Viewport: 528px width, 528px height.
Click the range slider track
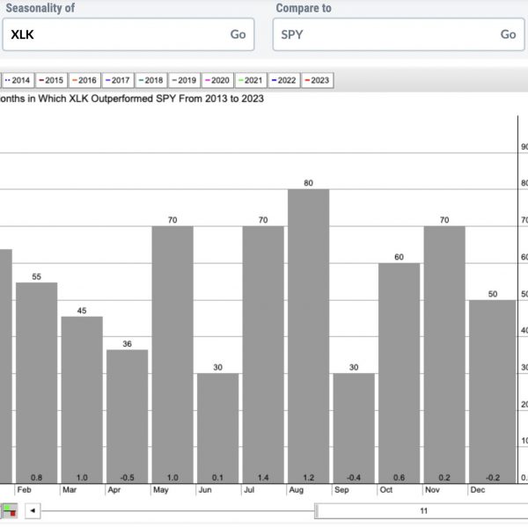tap(178, 510)
